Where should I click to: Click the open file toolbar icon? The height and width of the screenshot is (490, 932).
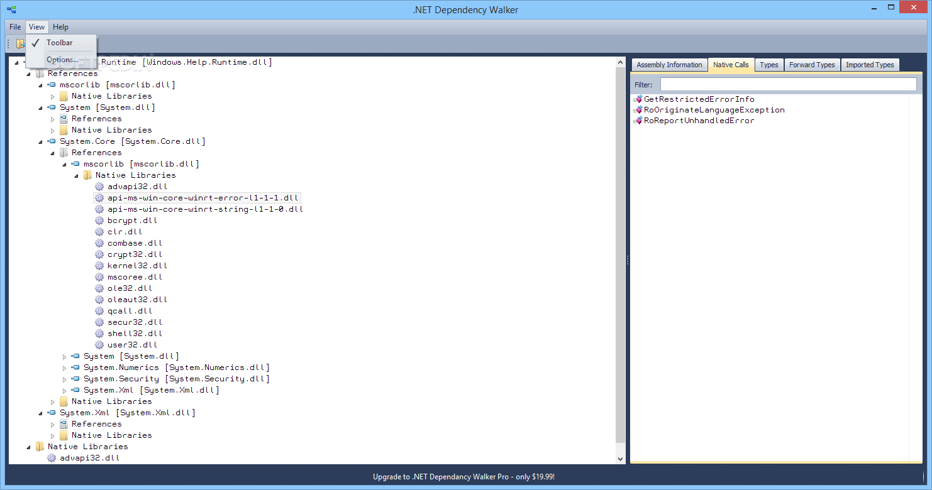point(21,43)
